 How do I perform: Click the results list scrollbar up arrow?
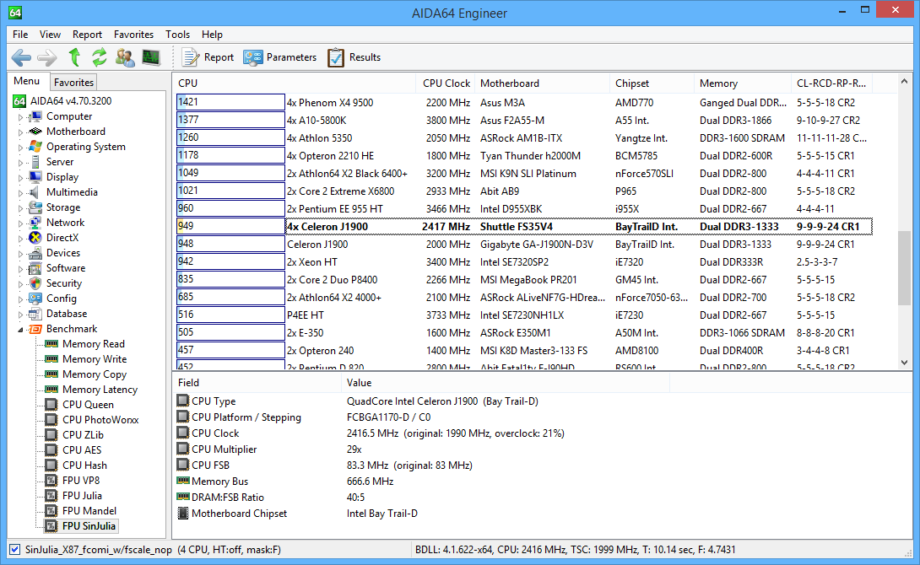point(904,82)
